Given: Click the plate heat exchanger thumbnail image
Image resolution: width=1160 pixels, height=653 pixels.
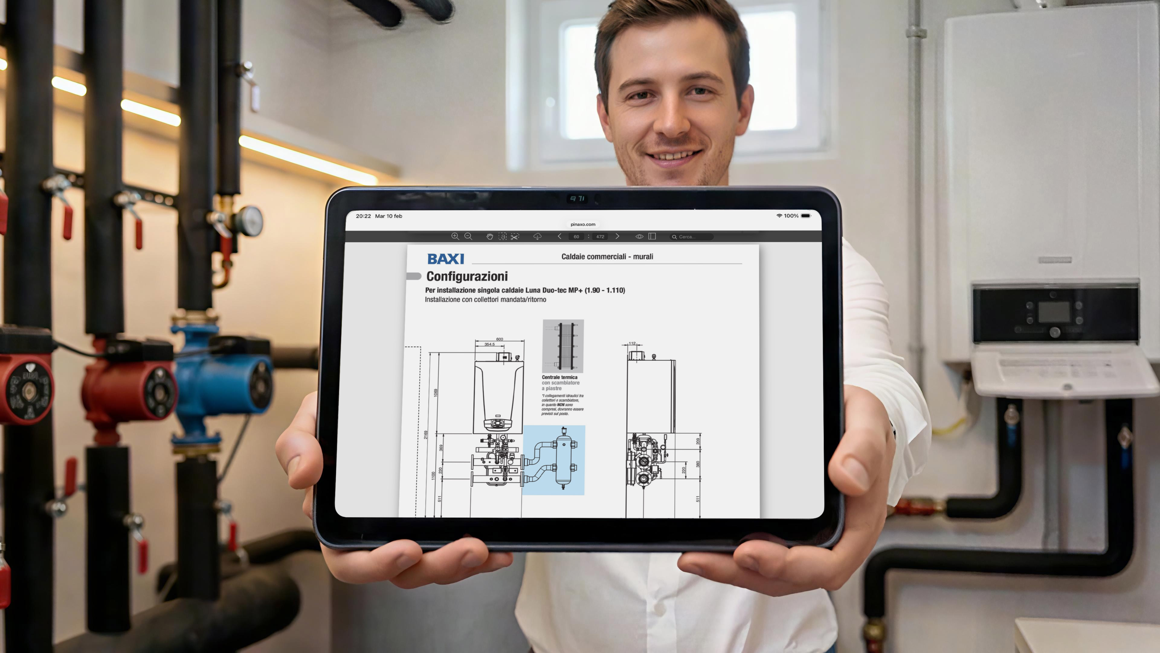Looking at the screenshot, I should point(563,346).
